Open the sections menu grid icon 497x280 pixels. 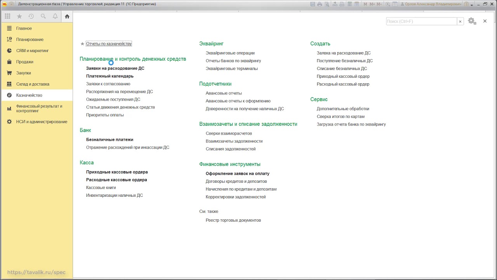point(7,16)
